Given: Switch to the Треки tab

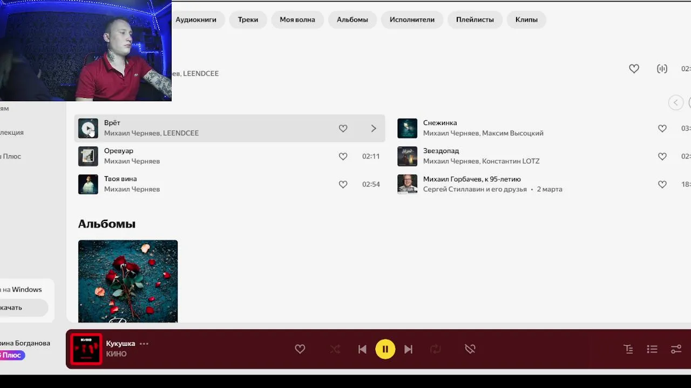Looking at the screenshot, I should point(248,19).
